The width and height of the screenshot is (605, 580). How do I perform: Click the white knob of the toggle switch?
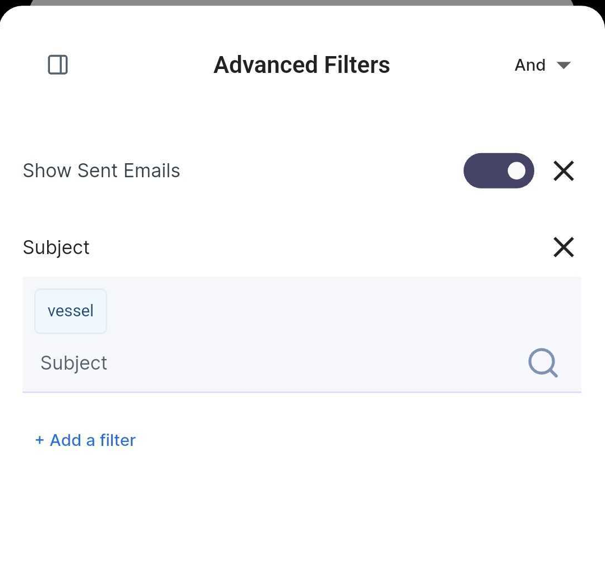[517, 171]
